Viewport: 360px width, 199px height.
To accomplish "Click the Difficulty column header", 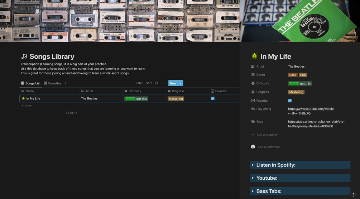I will click(144, 91).
